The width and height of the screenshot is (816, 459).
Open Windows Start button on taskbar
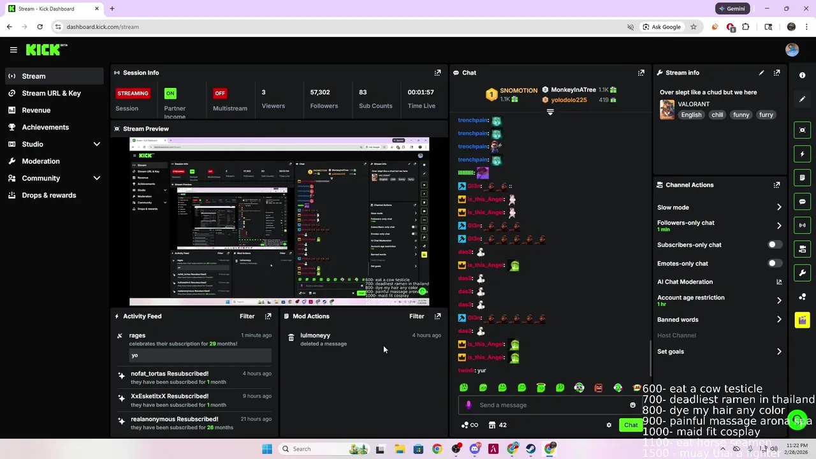tap(267, 449)
